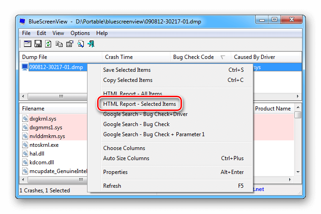Sort by Dump File column header

(x=61, y=57)
